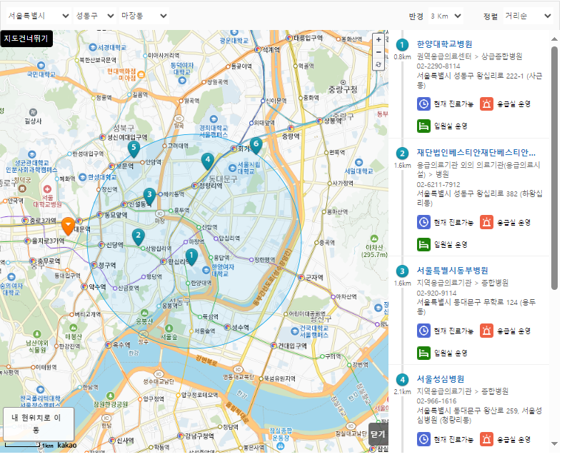Viewport: 562px width, 457px height.
Task: Click results list scrollbar thumb
Action: pos(554,168)
